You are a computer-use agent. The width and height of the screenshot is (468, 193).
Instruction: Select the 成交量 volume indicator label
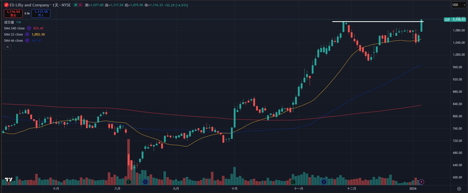point(9,22)
